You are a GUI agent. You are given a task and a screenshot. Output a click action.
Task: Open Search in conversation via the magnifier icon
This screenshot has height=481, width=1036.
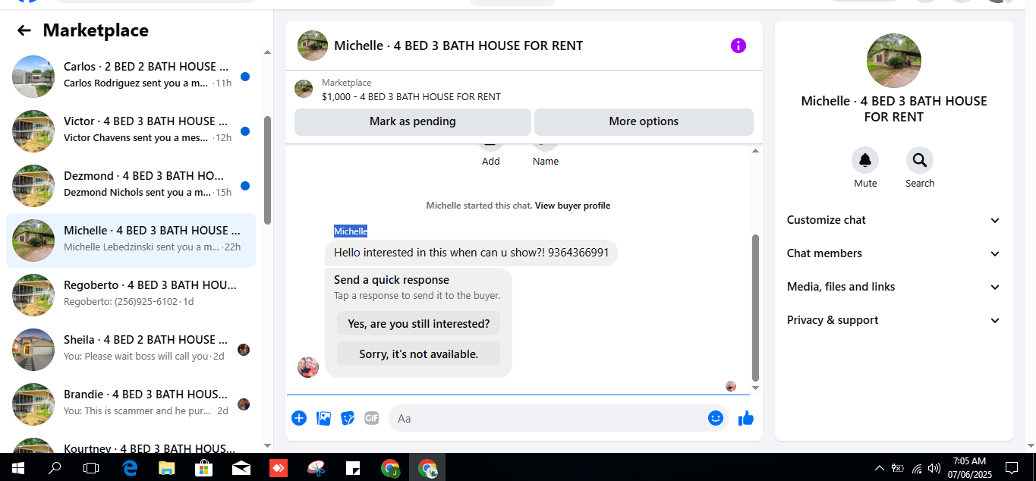click(920, 160)
